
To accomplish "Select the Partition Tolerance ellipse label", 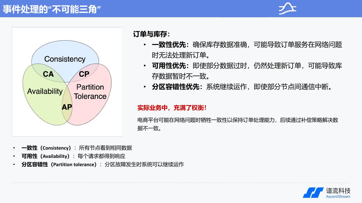I will coord(90,92).
